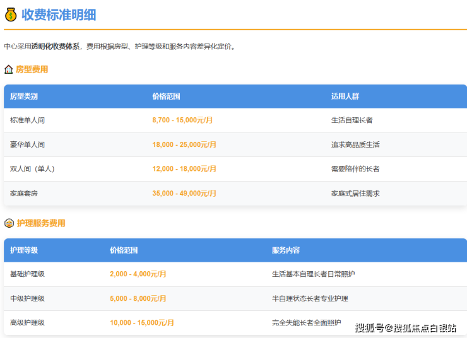Click the 服务内容 column header
The width and height of the screenshot is (467, 338).
point(286,250)
